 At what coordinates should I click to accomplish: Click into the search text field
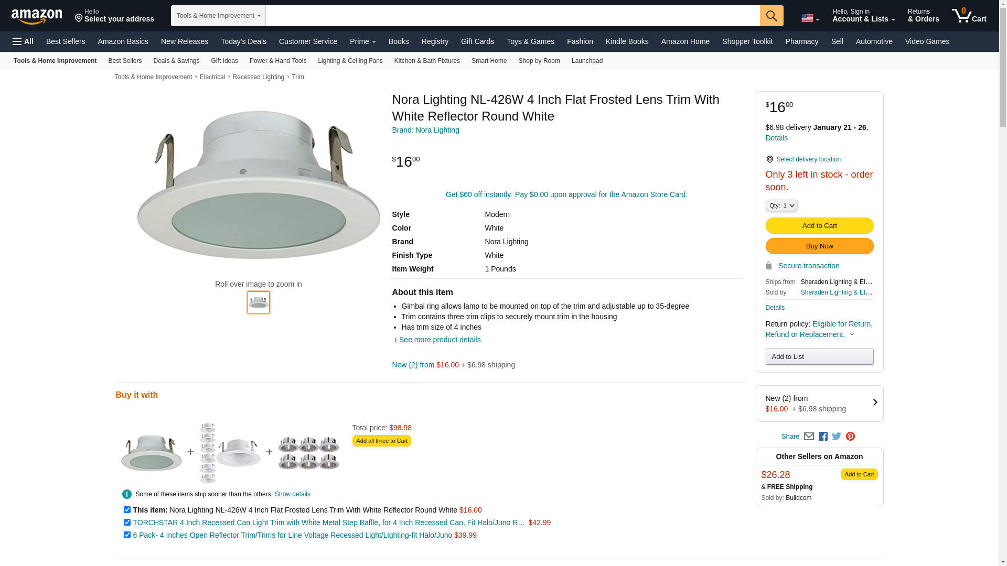(512, 16)
